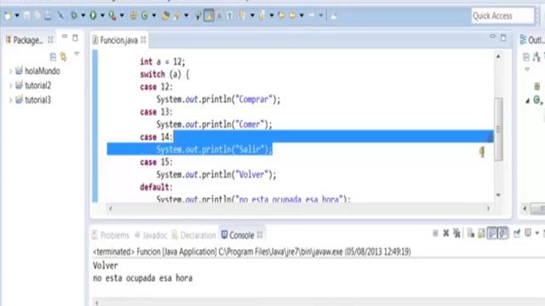Screen dimensions: 545x306
Task: Click 'Volver' output in the Console
Action: 106,266
